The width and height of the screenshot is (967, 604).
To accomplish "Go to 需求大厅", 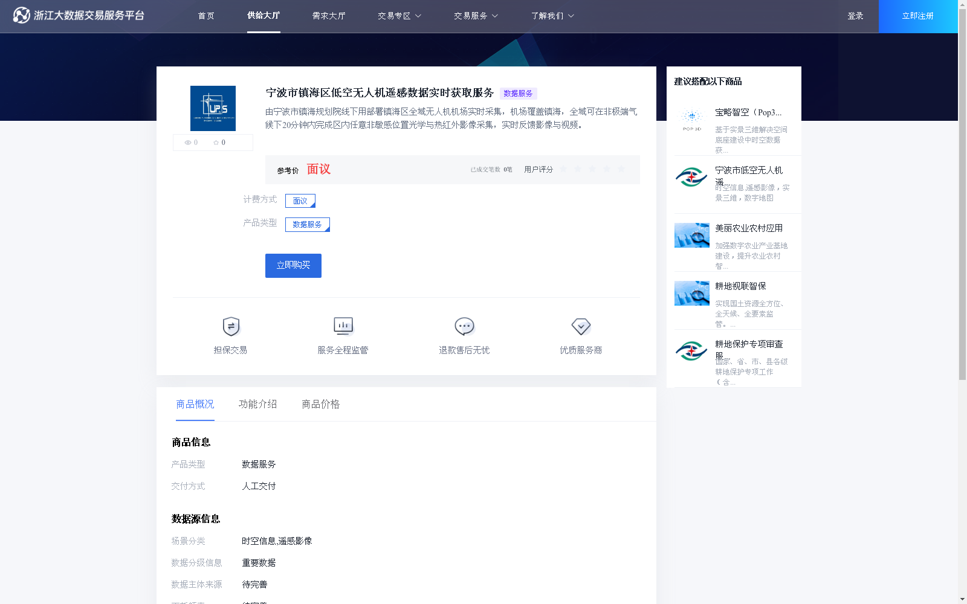I will click(x=329, y=16).
